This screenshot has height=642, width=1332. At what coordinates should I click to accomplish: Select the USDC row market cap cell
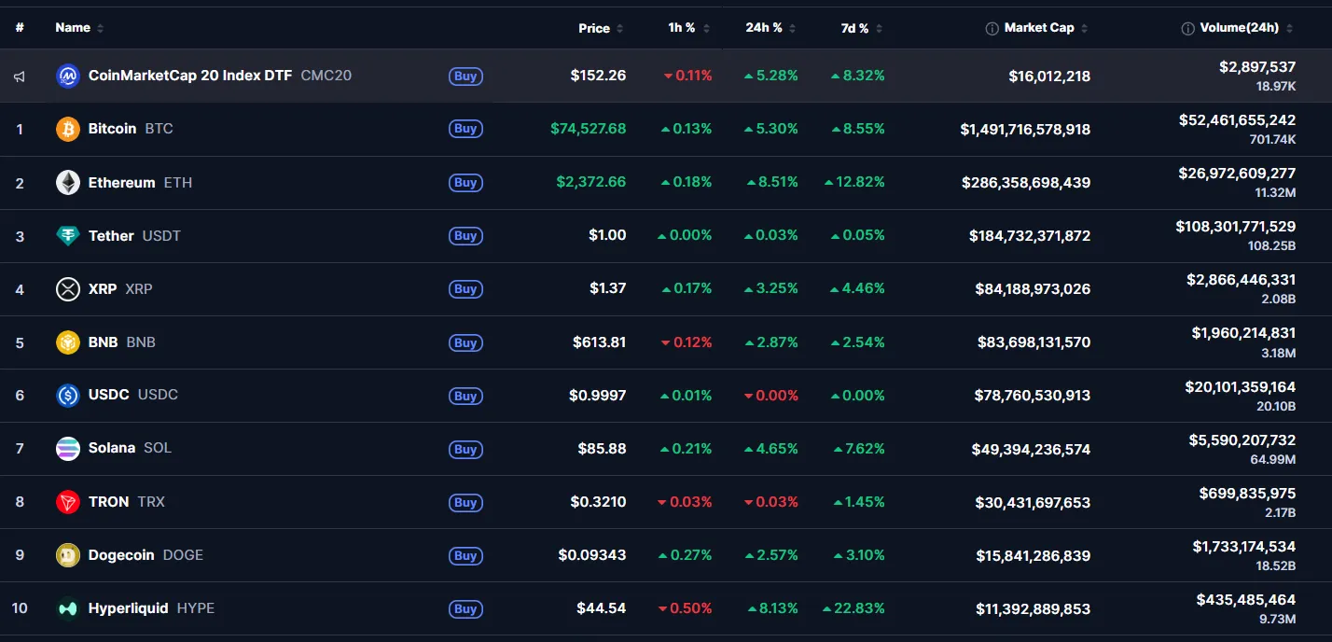pos(1033,396)
